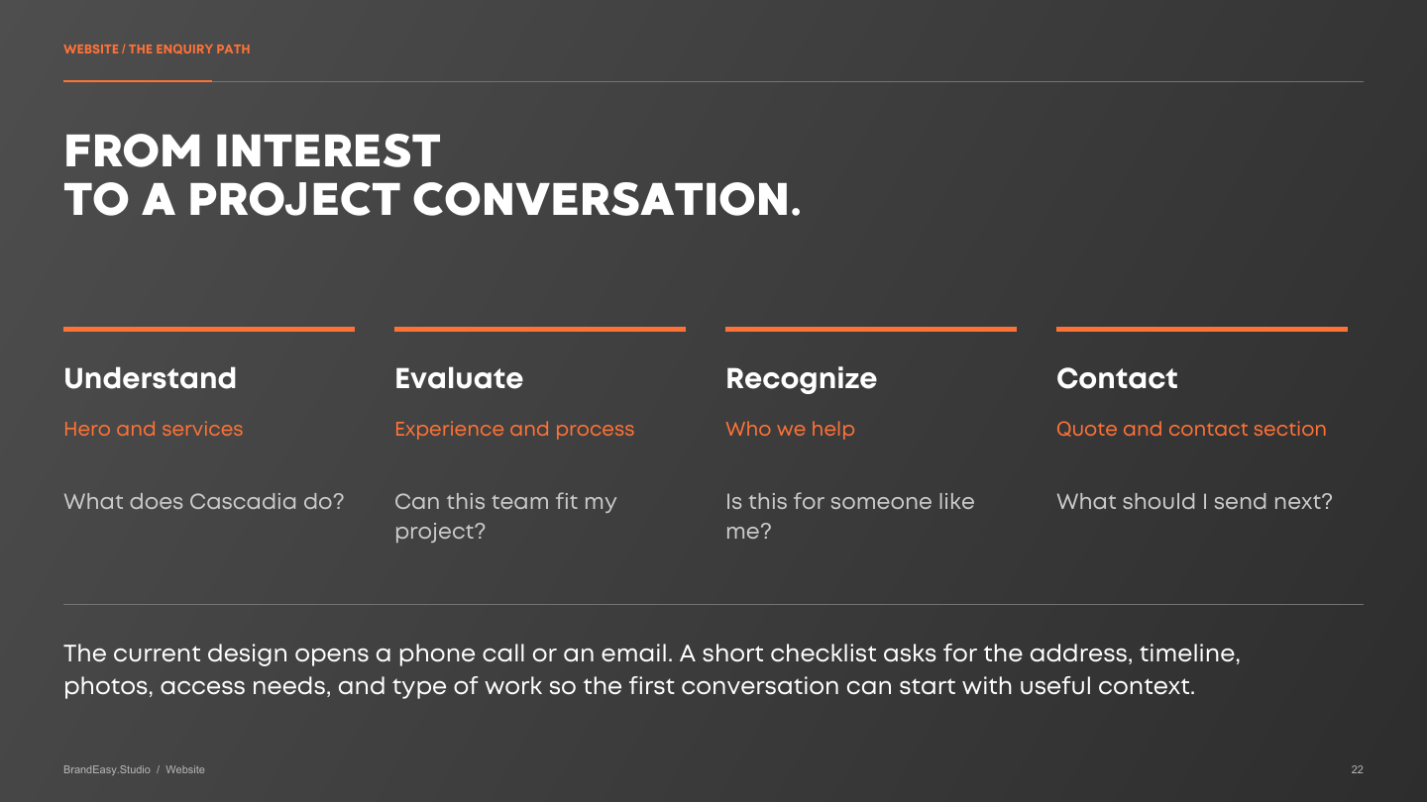The image size is (1427, 802).
Task: Select the 'Recognize' step heading
Action: [801, 379]
